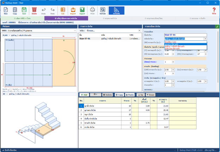Open the Import toolbar icon

pyautogui.click(x=73, y=11)
